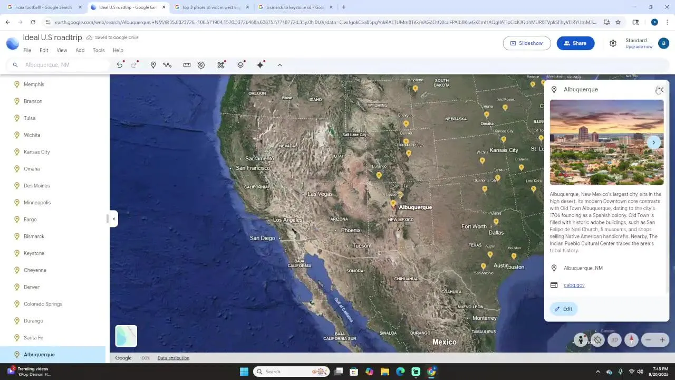This screenshot has width=675, height=380.
Task: Open a new browser tab with plus button
Action: click(344, 7)
